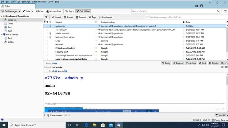
Task: Open the Today Pane
Action: point(220,120)
